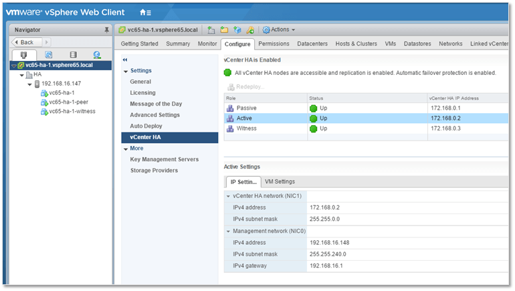515x291 pixels.
Task: Collapse the More section
Action: click(x=126, y=149)
